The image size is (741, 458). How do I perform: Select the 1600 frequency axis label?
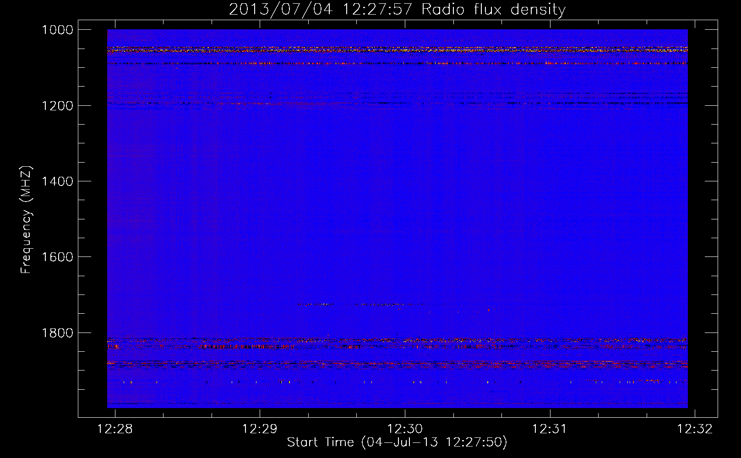(x=57, y=257)
